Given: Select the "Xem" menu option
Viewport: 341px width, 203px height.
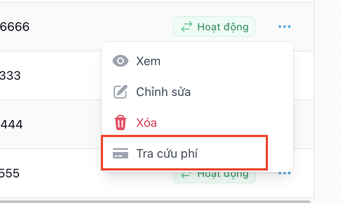Looking at the screenshot, I should [148, 61].
